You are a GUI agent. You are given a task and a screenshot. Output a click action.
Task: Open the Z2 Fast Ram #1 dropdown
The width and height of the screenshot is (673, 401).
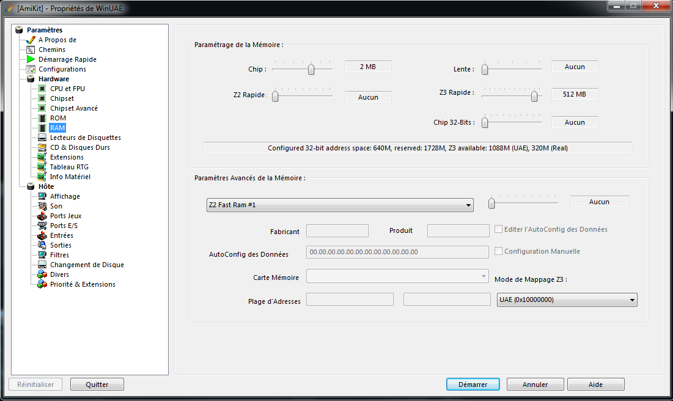340,205
